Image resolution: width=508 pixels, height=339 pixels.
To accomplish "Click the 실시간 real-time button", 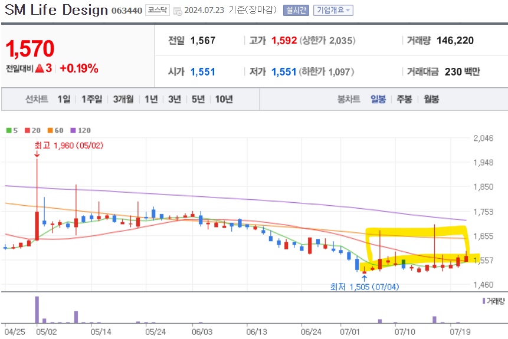I will click(x=296, y=11).
